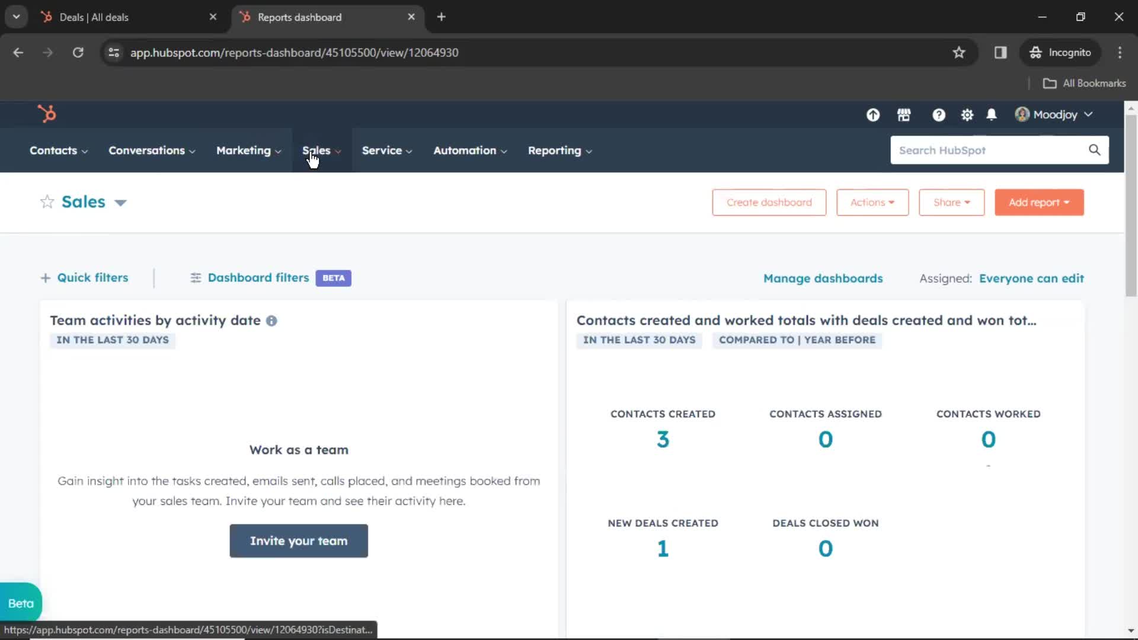Click the Beta badge button
This screenshot has height=640, width=1138.
(x=21, y=603)
